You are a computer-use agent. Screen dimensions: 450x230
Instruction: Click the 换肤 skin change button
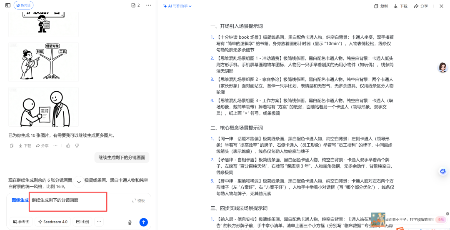pyautogui.click(x=441, y=220)
